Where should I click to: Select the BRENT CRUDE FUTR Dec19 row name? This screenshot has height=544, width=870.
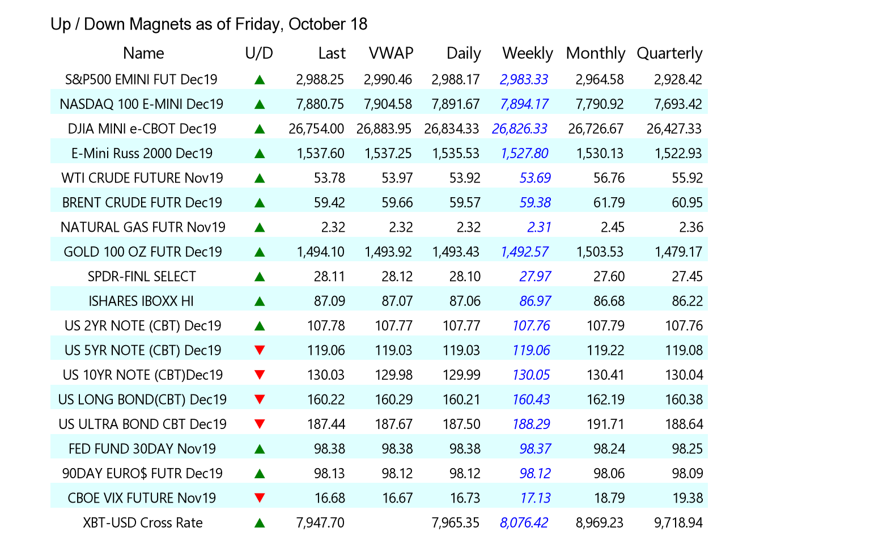142,203
